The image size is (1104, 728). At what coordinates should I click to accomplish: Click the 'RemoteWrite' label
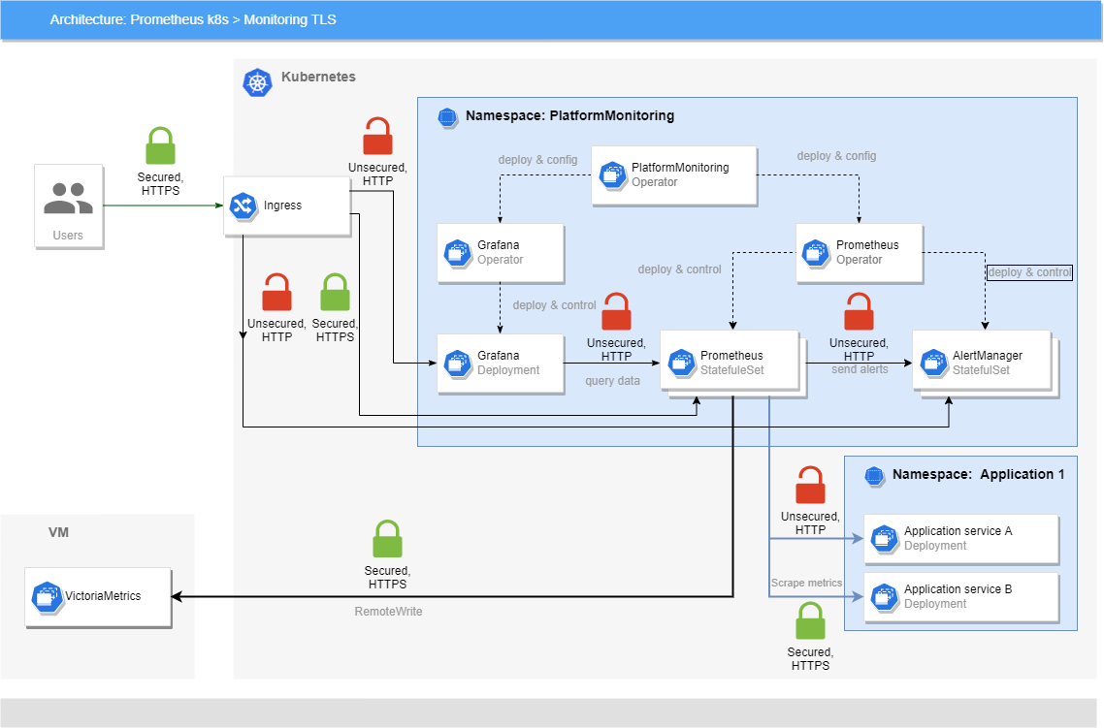[x=388, y=612]
